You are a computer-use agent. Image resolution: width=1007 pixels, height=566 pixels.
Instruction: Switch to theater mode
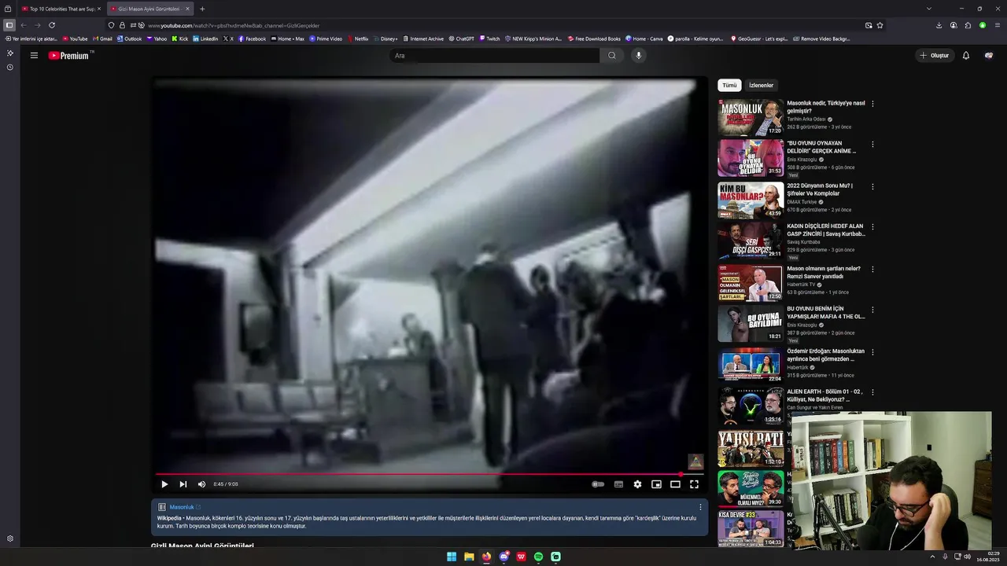(675, 484)
